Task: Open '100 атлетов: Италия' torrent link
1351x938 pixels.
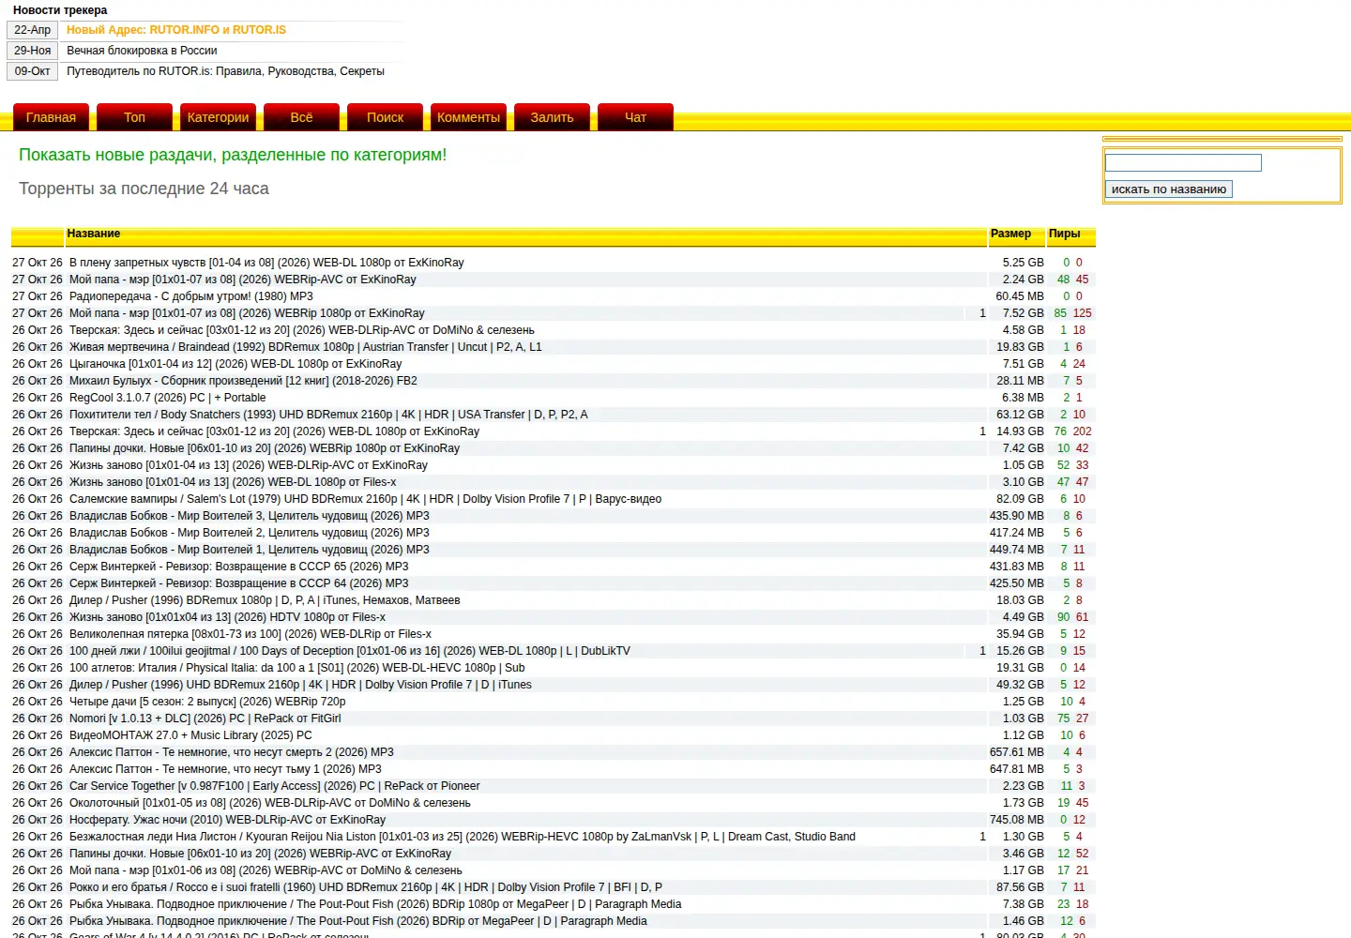Action: point(297,668)
